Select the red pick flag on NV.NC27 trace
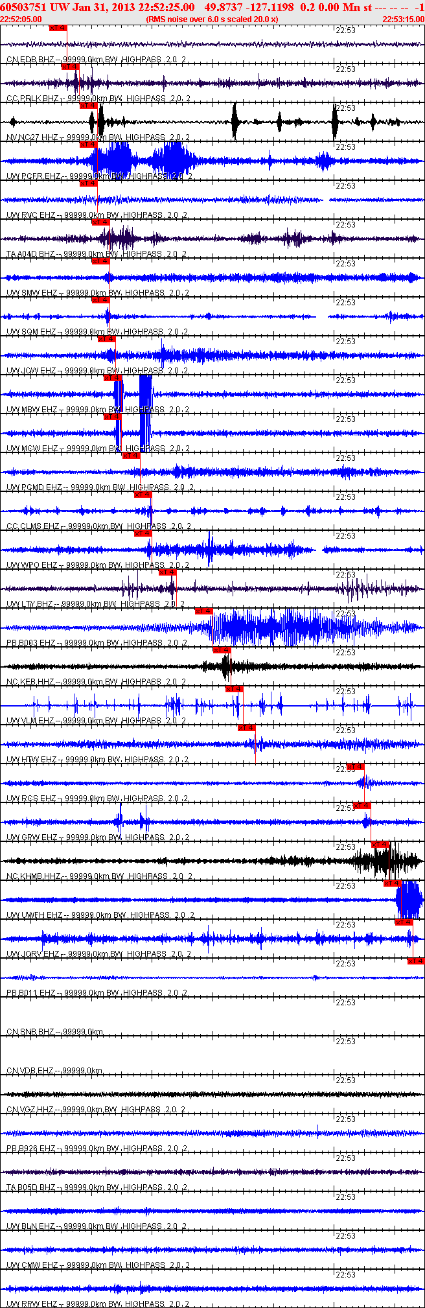 pyautogui.click(x=89, y=106)
